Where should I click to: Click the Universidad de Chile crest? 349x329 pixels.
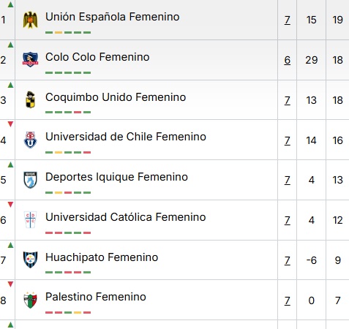(x=31, y=140)
